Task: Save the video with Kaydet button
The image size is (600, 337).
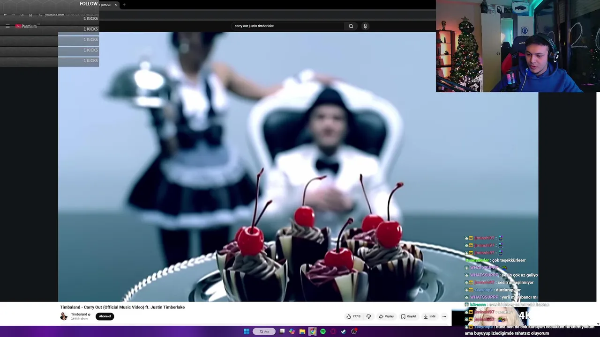Action: click(409, 316)
